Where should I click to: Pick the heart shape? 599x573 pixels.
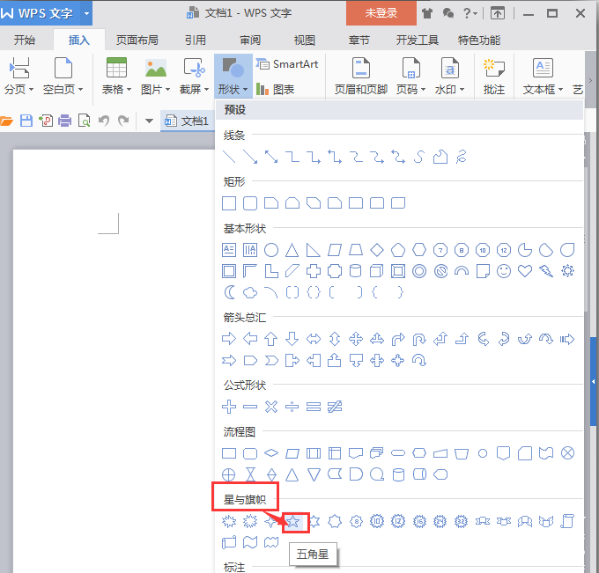(525, 271)
